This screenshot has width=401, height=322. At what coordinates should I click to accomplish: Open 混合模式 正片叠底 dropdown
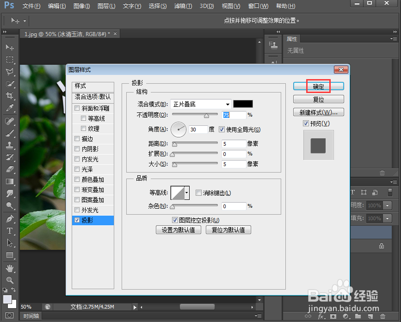pyautogui.click(x=201, y=104)
